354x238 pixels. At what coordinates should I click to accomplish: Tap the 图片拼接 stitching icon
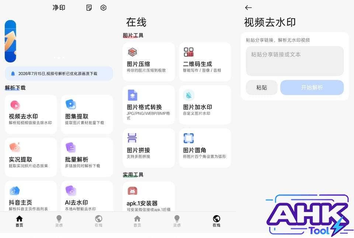tap(132, 138)
